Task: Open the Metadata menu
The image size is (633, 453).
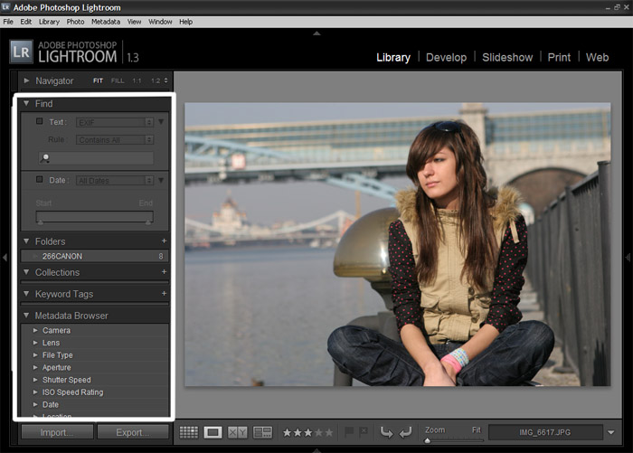Action: pos(106,21)
